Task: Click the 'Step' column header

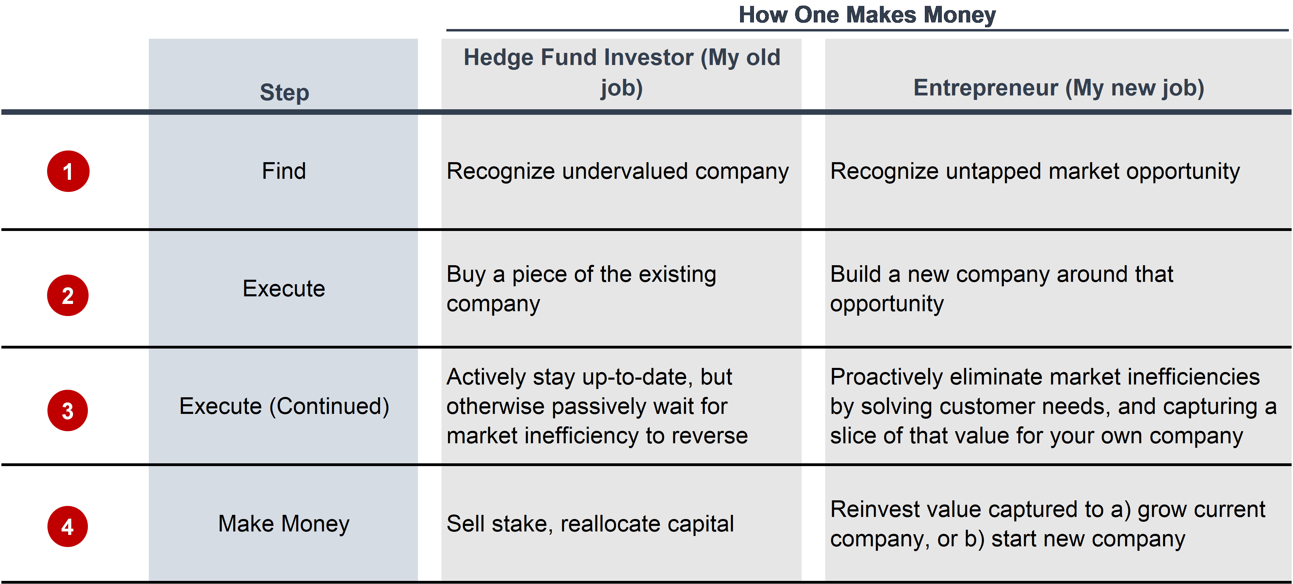Action: [x=284, y=92]
